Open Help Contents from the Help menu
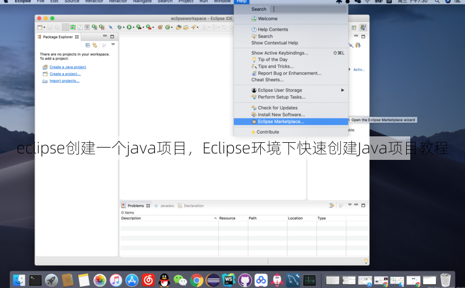The image size is (465, 288). 291,29
